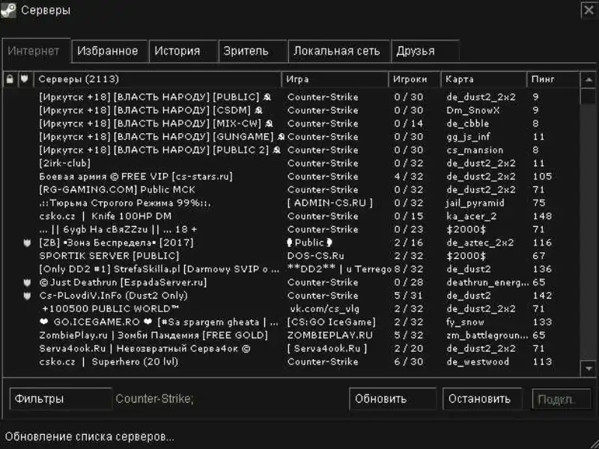The height and width of the screenshot is (449, 599).
Task: Close the Серверы window
Action: click(x=589, y=10)
